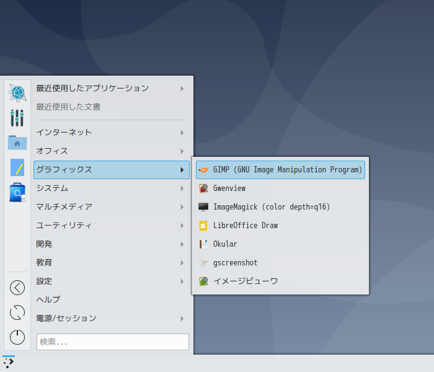Click the power-off shutdown icon
The width and height of the screenshot is (434, 372).
coord(17,337)
